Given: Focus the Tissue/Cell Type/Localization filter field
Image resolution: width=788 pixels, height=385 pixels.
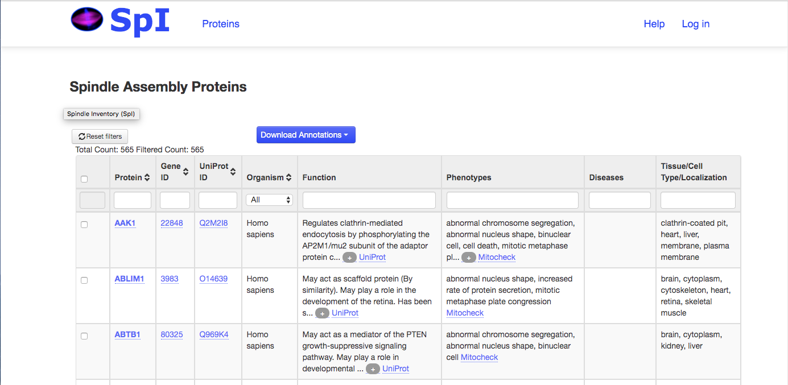Looking at the screenshot, I should 698,200.
